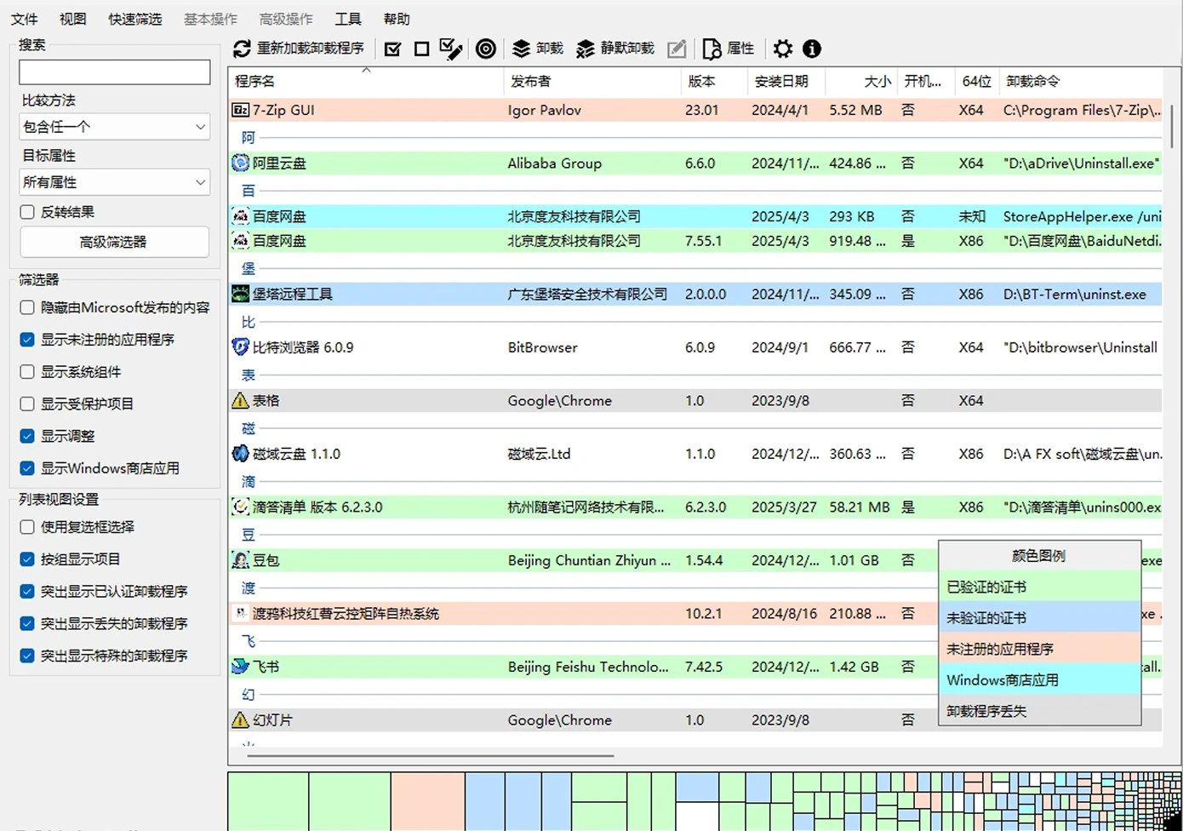Click the info about icon
Screen dimensions: 1183x831
812,49
